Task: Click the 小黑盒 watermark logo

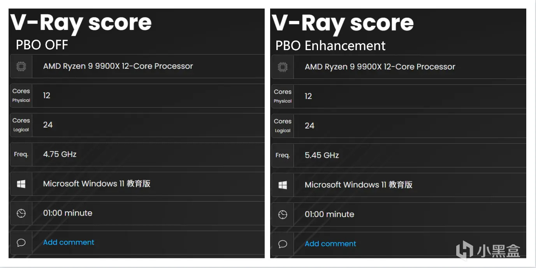Action: point(488,250)
